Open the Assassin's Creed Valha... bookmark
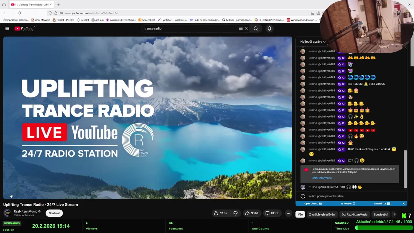This screenshot has width=414, height=233. (121, 20)
